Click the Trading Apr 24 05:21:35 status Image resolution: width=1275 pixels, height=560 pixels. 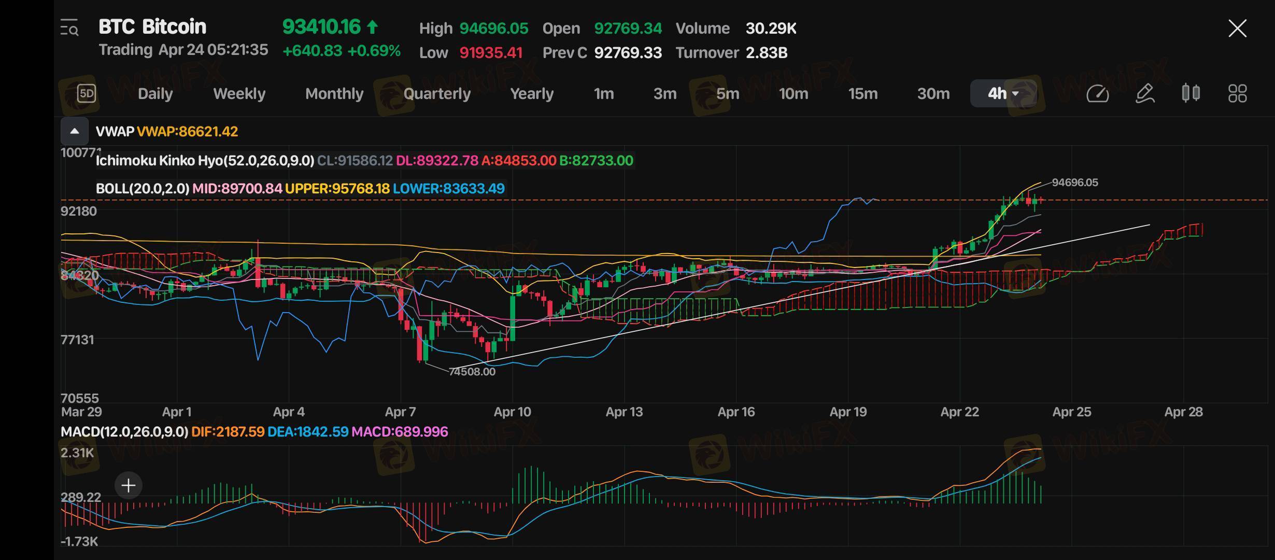(x=183, y=50)
